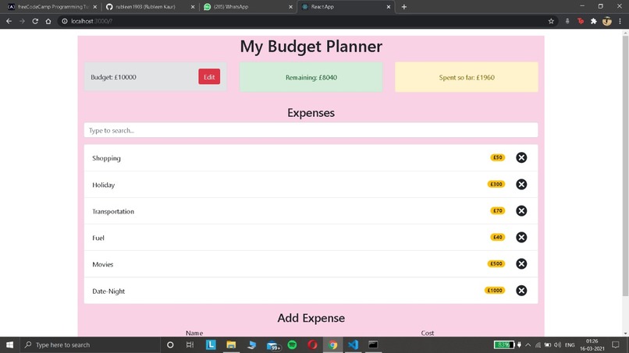The image size is (629, 353).
Task: Open Cortana circle on taskbar
Action: 170,344
